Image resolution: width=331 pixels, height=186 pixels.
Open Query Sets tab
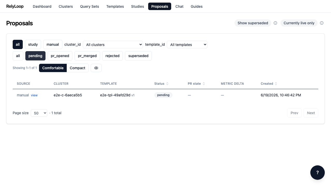point(89,6)
